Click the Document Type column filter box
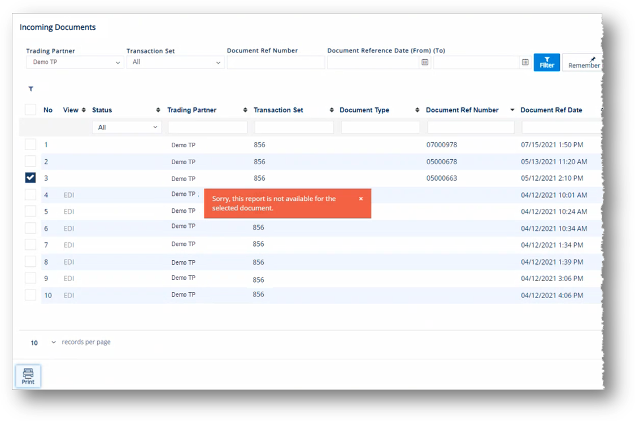 coord(380,128)
